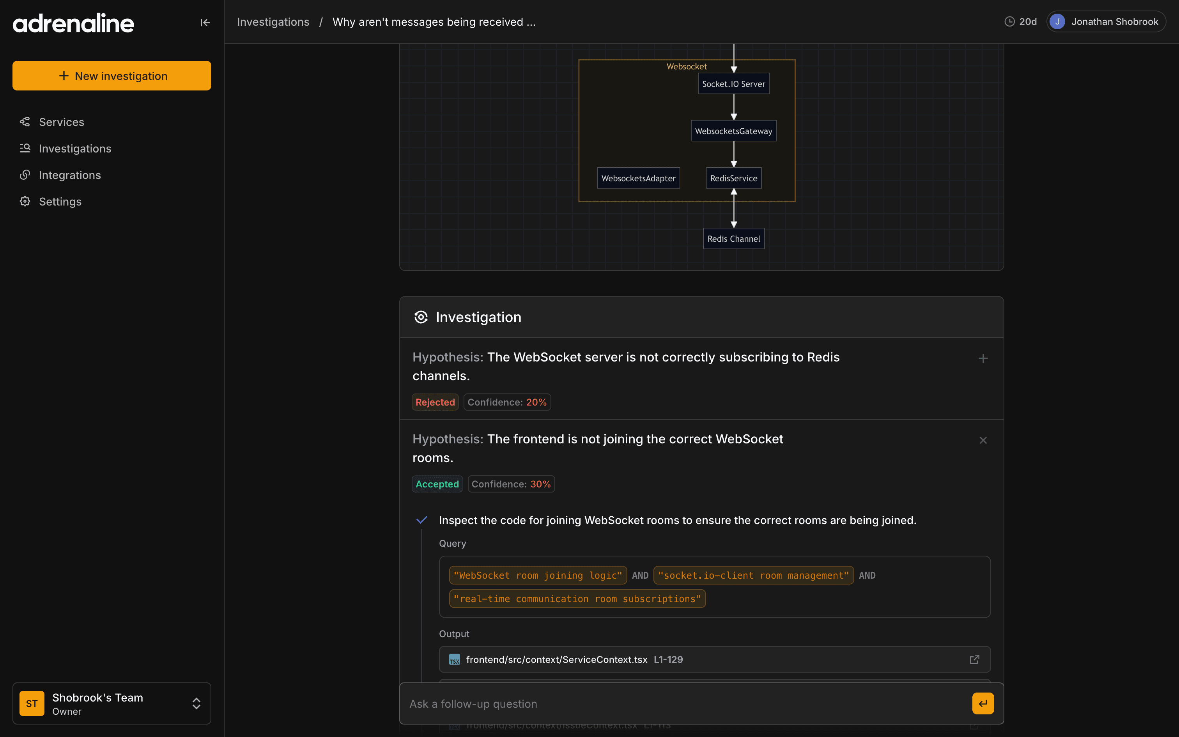
Task: Collapse the sidebar with arrow icon
Action: click(205, 23)
